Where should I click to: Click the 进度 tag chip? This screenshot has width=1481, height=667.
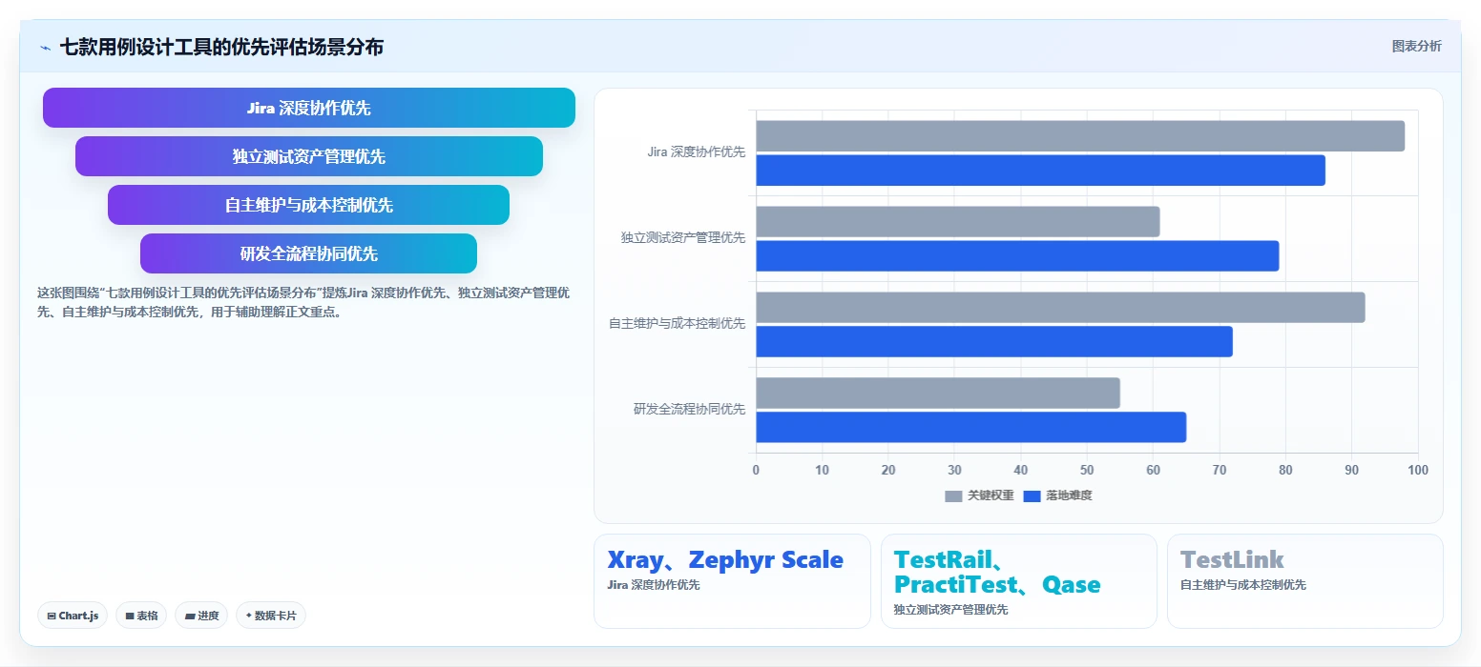pos(201,616)
